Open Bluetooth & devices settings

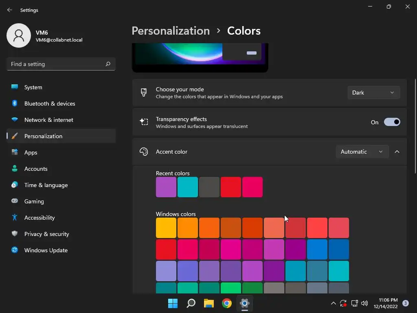(x=61, y=104)
